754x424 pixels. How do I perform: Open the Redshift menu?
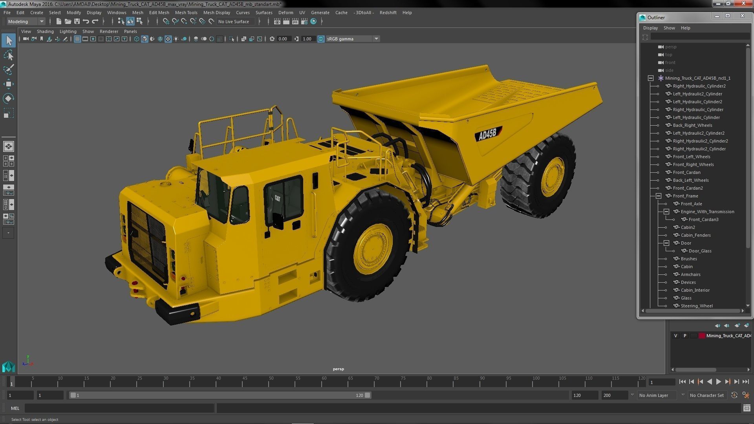pos(388,13)
